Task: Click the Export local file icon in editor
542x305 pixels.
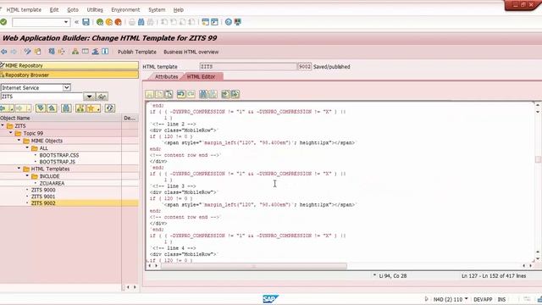Action: point(235,94)
